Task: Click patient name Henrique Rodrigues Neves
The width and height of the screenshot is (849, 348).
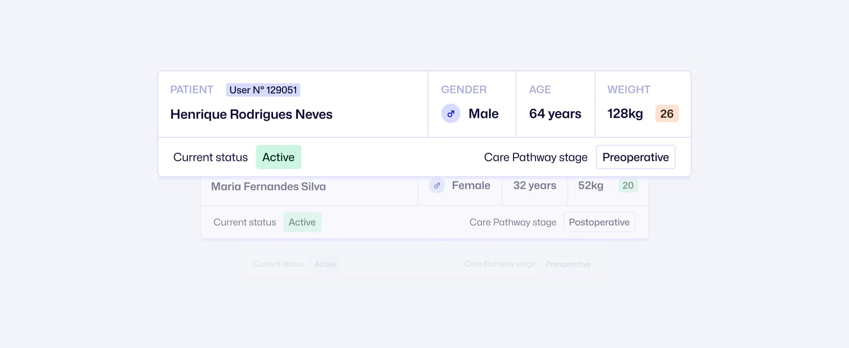Action: [251, 114]
